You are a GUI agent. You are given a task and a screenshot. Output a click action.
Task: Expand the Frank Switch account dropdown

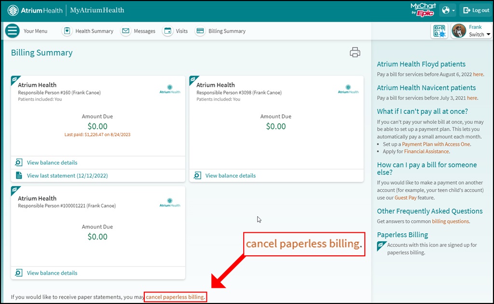tap(488, 34)
